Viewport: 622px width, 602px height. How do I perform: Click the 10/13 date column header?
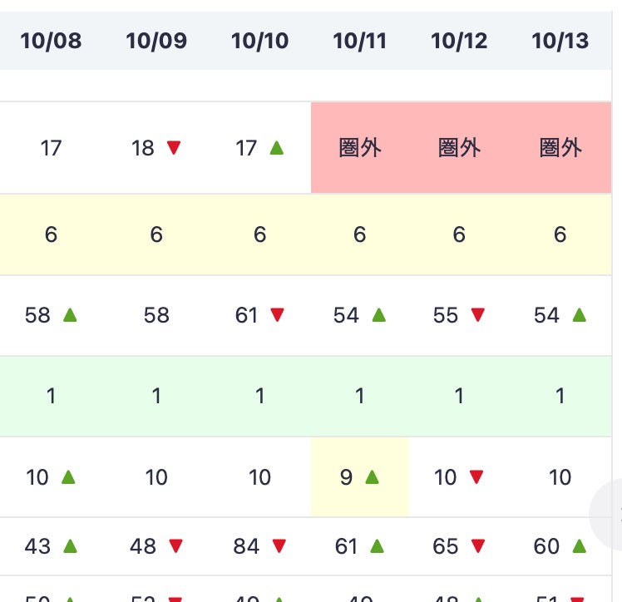click(x=560, y=41)
